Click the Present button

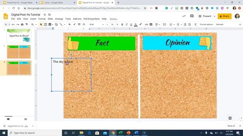click(x=205, y=16)
